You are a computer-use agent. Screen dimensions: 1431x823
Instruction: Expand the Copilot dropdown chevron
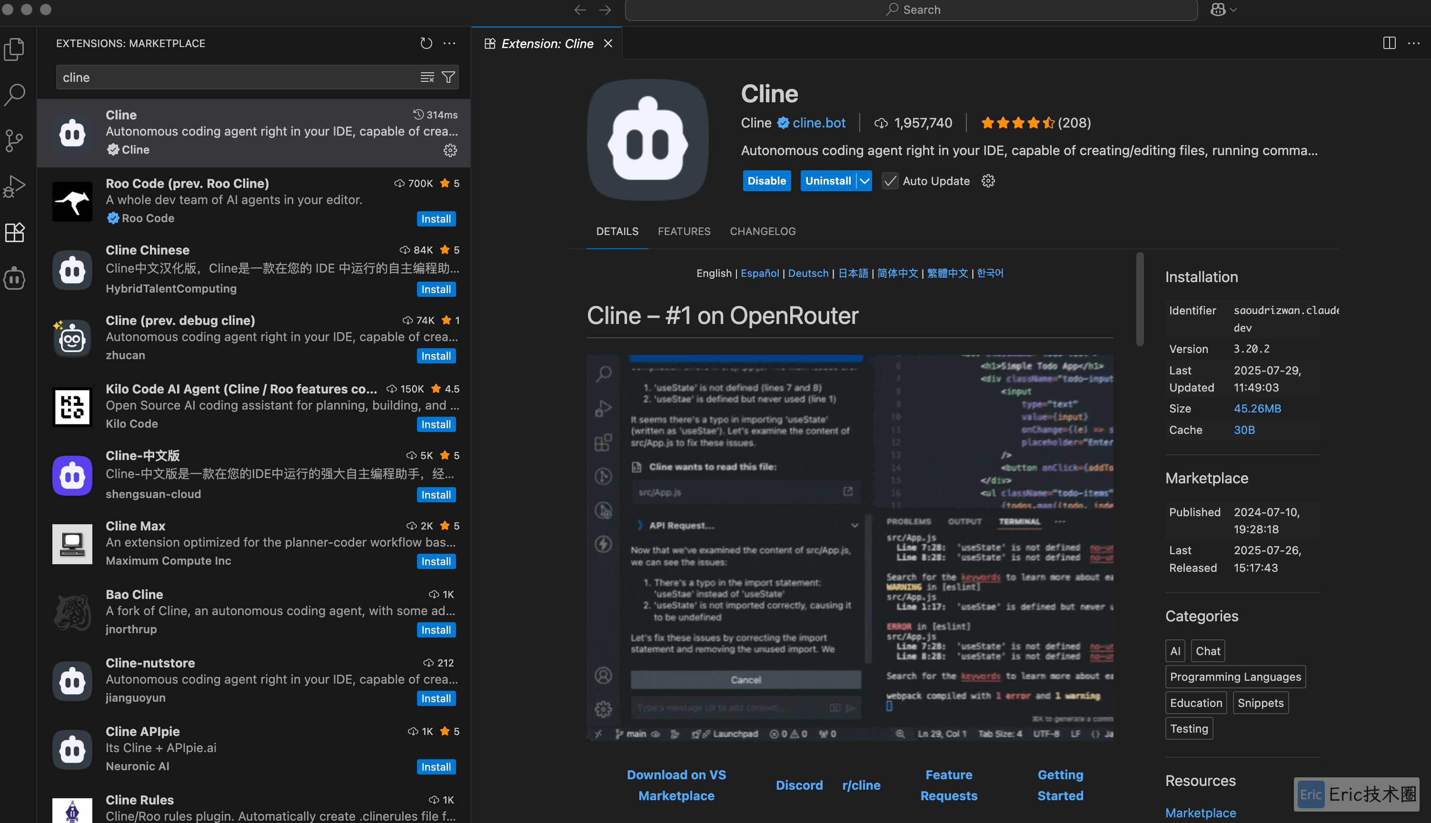pyautogui.click(x=1234, y=10)
